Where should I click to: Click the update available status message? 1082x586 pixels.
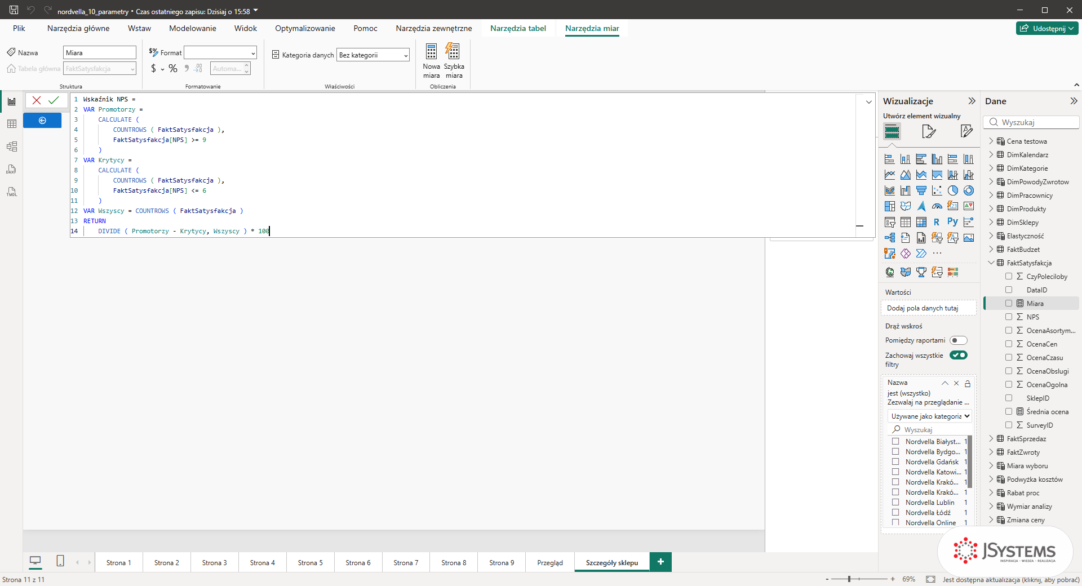tap(1011, 579)
